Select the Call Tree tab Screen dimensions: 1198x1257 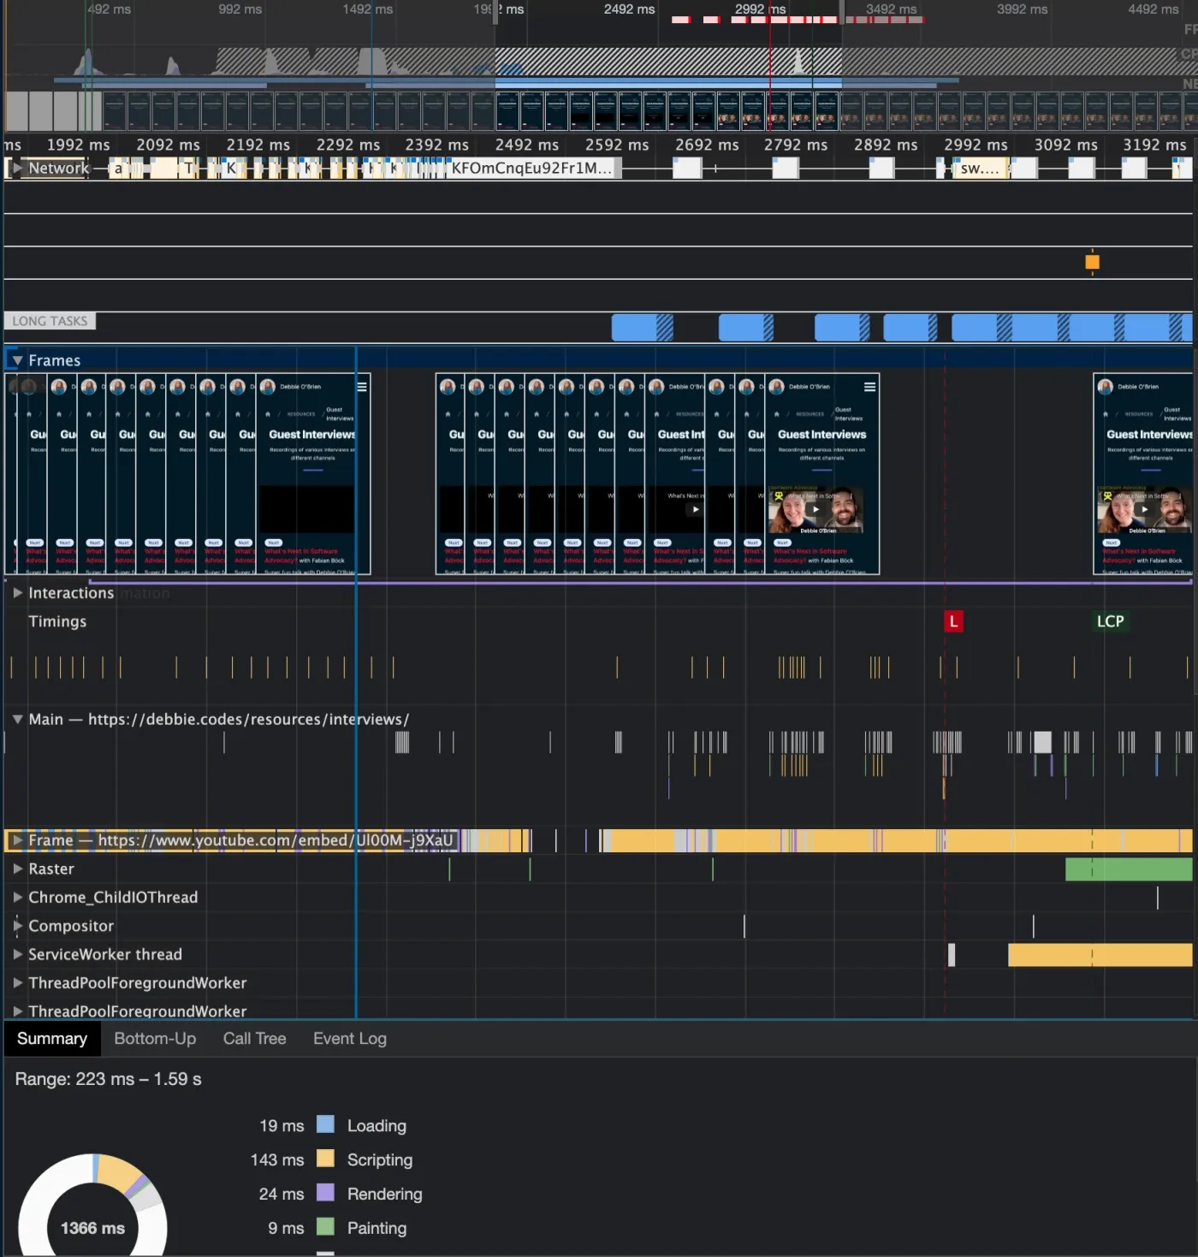point(254,1038)
